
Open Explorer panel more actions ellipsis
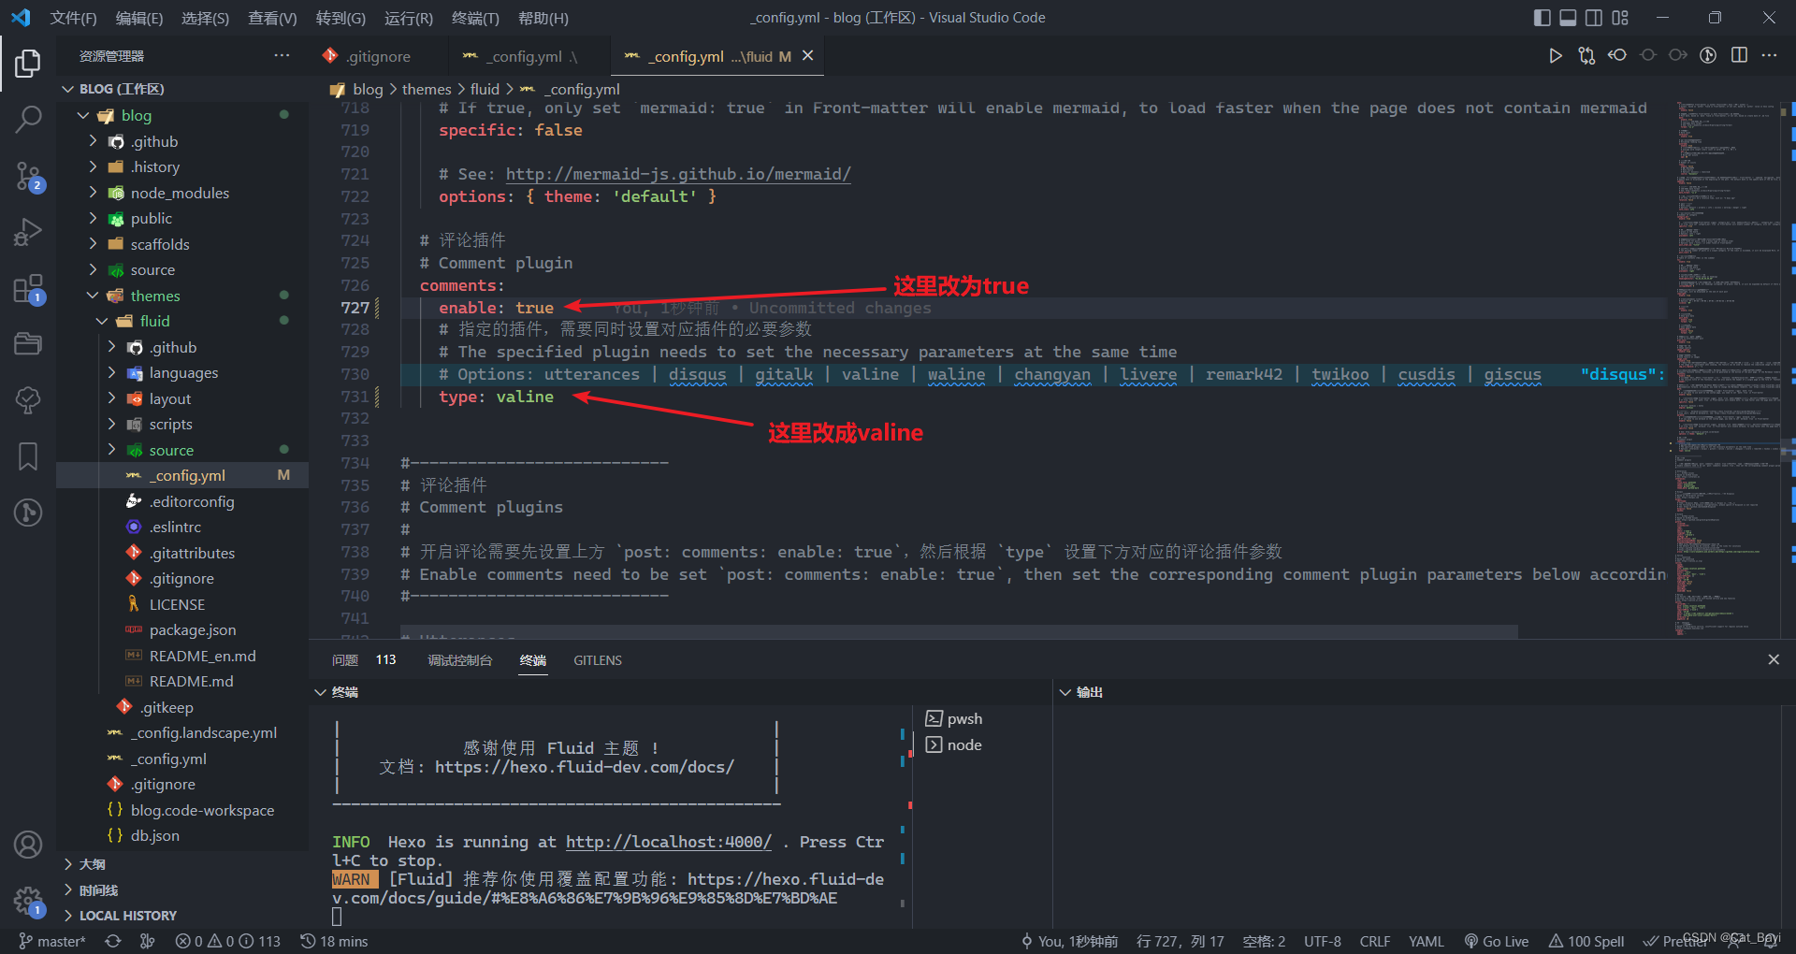tap(282, 56)
